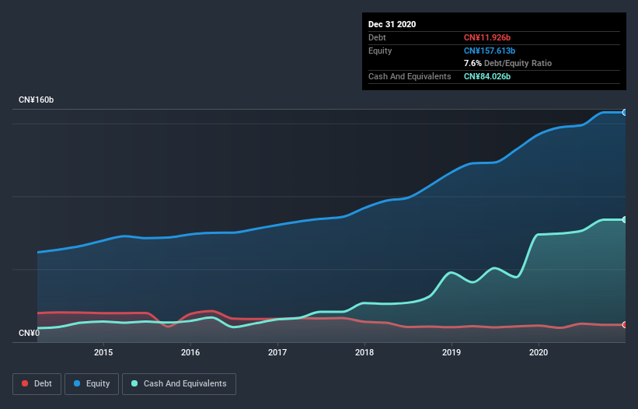Click the Equity label in tooltip
The height and width of the screenshot is (409, 638).
click(380, 51)
